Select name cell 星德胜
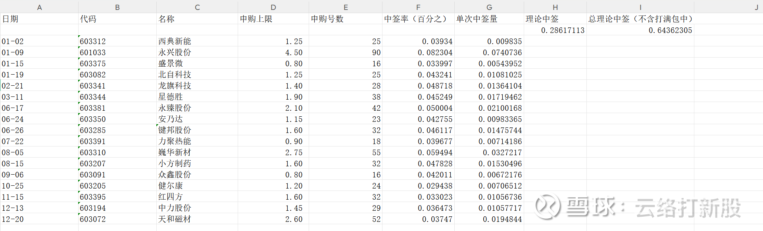 tap(197, 96)
